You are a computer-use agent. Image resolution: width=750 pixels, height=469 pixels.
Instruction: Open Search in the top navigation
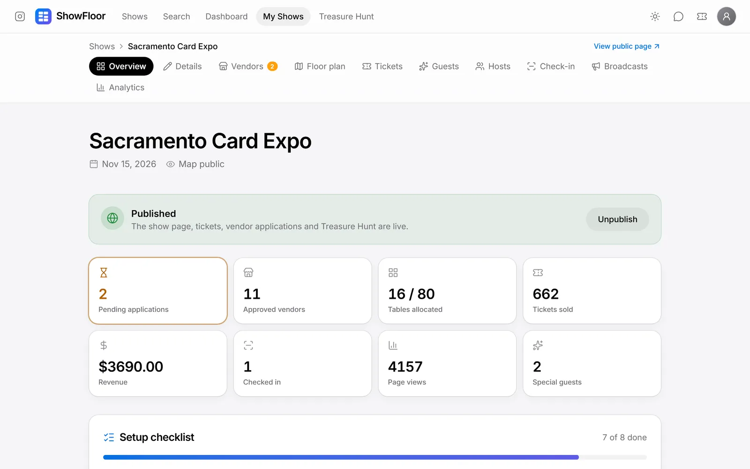[176, 16]
